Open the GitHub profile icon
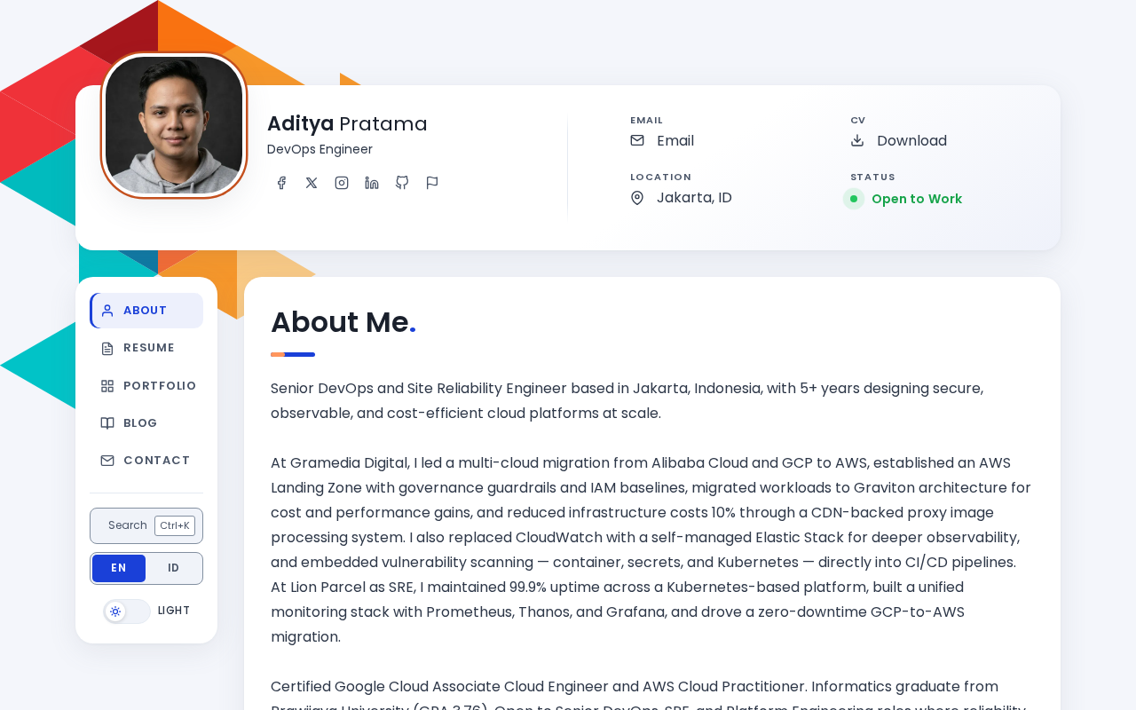Image resolution: width=1136 pixels, height=710 pixels. click(402, 183)
